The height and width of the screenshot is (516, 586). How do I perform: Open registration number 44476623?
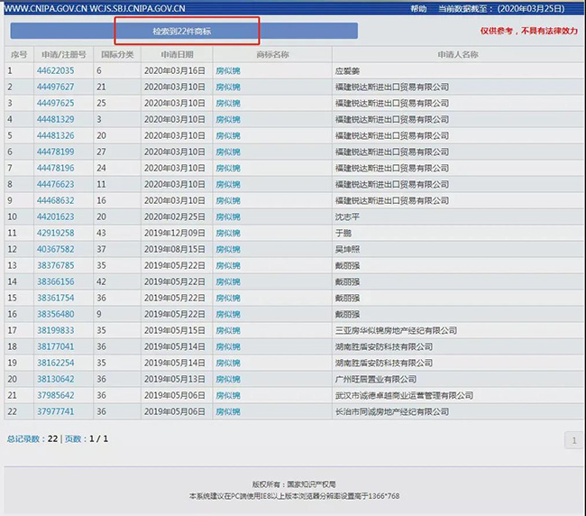55,184
